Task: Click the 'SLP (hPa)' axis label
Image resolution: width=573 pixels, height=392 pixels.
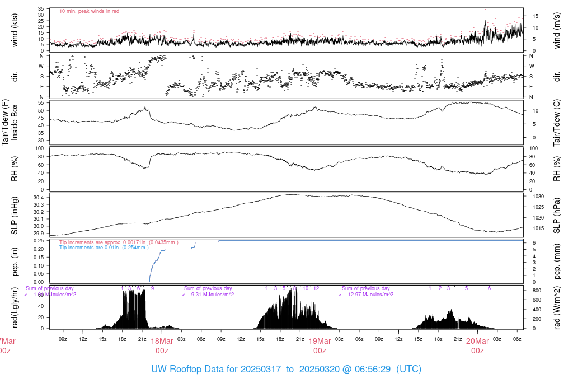Action: pyautogui.click(x=557, y=216)
